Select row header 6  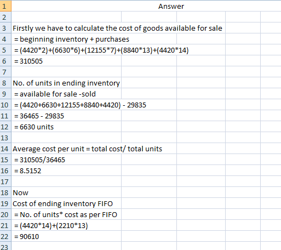click(x=5, y=61)
